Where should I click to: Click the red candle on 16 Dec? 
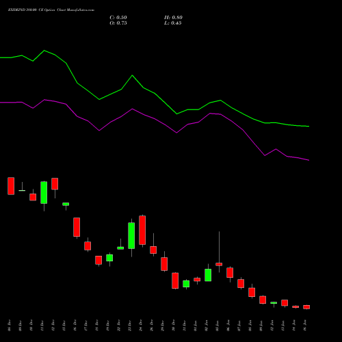pyautogui.click(x=77, y=227)
